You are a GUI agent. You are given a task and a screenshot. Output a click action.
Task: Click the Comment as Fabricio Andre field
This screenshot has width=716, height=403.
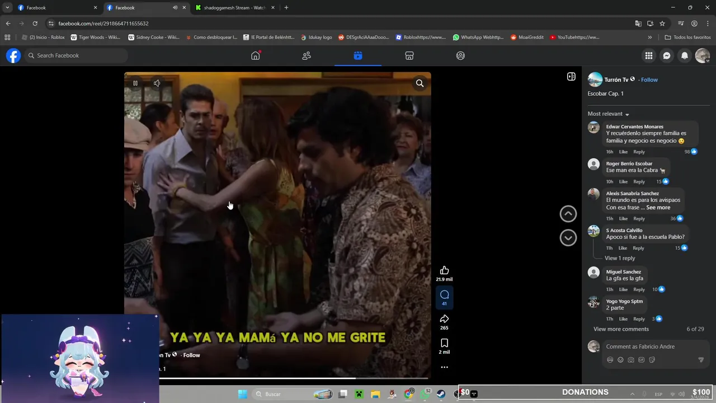(x=654, y=346)
